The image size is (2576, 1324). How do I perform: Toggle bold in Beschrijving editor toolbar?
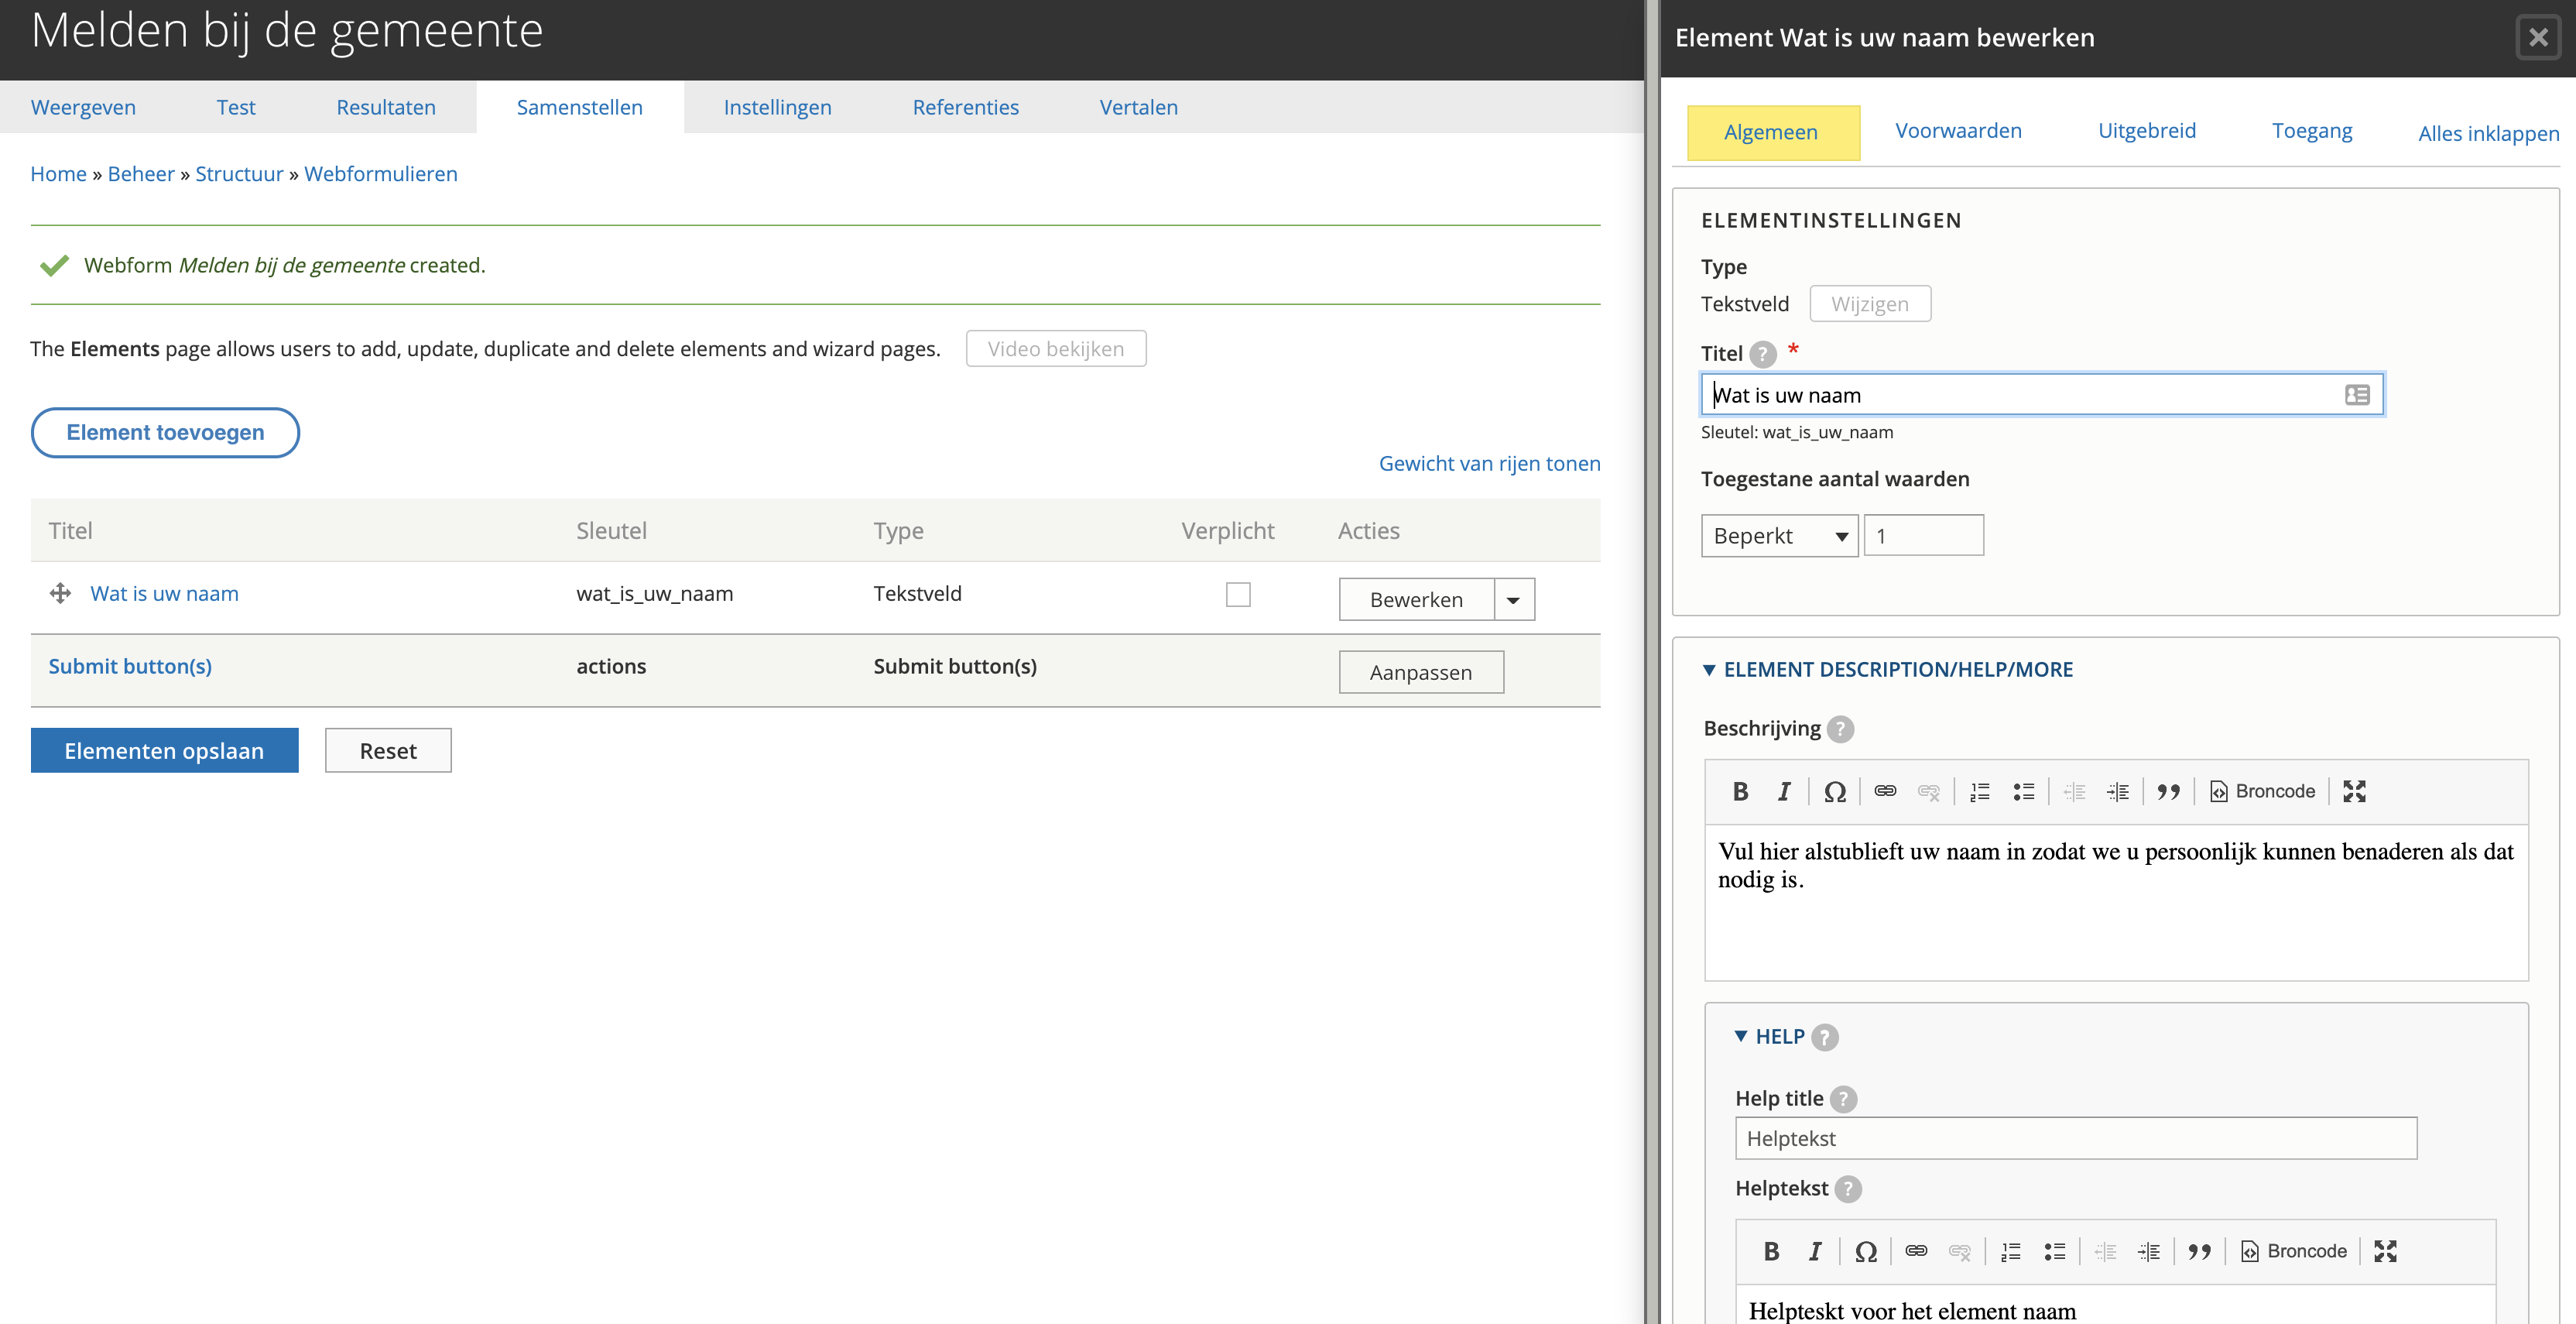point(1740,791)
